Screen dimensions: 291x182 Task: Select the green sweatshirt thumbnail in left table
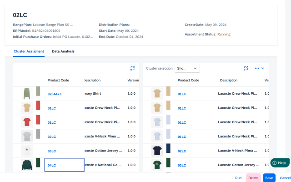coord(27,165)
